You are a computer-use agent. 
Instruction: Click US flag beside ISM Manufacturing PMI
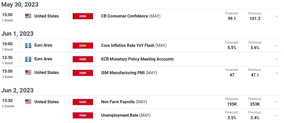(28, 72)
